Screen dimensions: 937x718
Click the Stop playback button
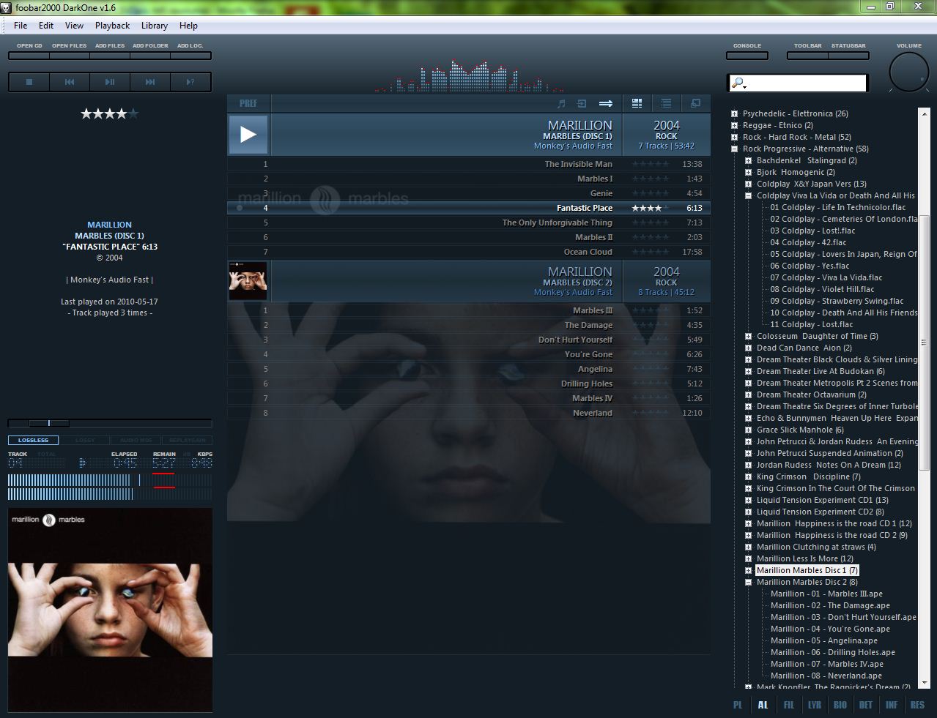click(x=29, y=82)
